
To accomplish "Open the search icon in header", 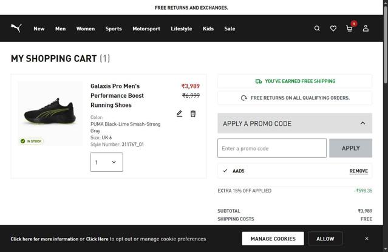I will coord(317,29).
